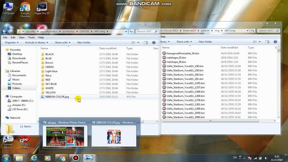Open Share with dropdown in left Explorer
The height and width of the screenshot is (162, 288).
[63, 42]
